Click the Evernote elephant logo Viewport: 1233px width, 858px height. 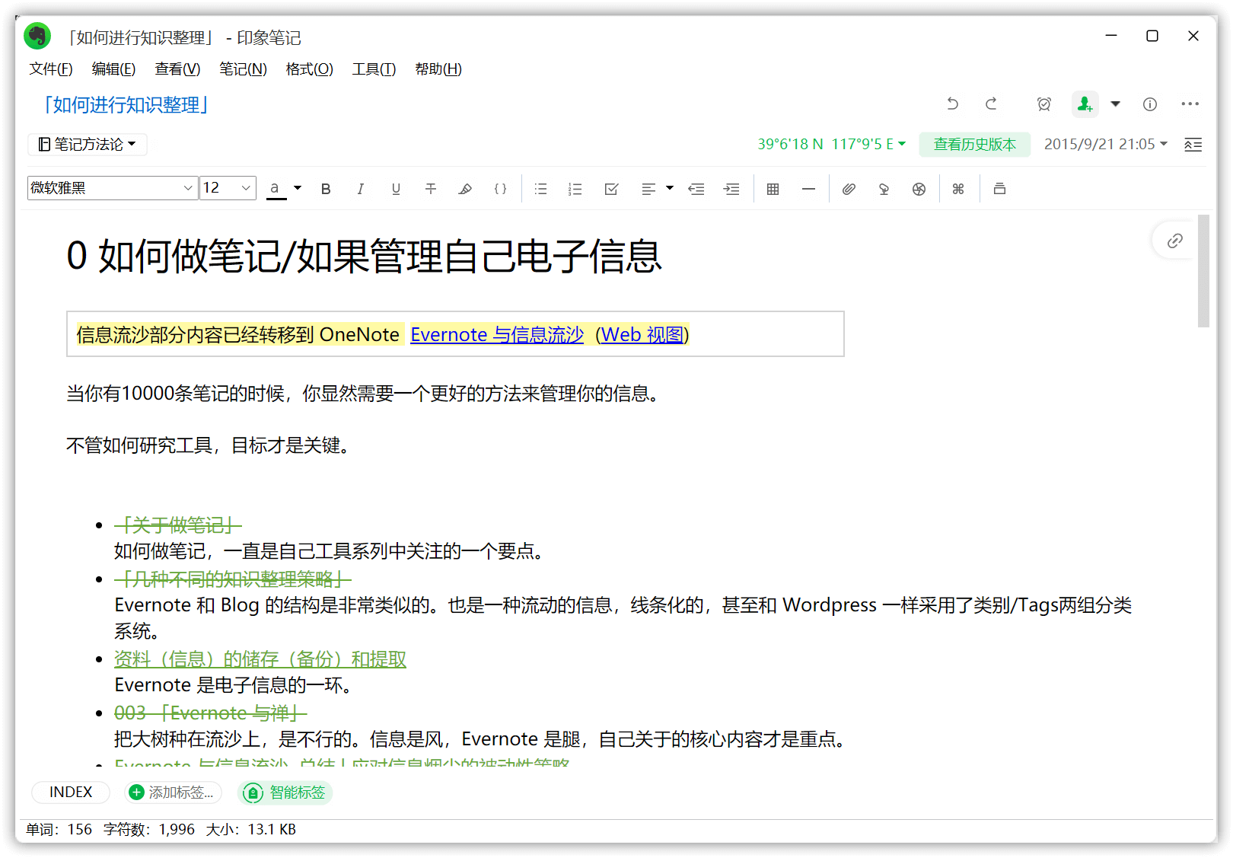click(x=37, y=36)
